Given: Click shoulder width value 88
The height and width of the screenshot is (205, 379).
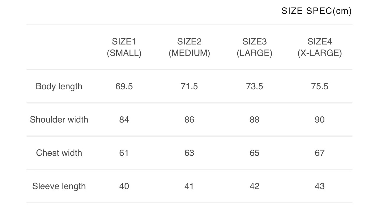Looking at the screenshot, I should click(254, 120).
